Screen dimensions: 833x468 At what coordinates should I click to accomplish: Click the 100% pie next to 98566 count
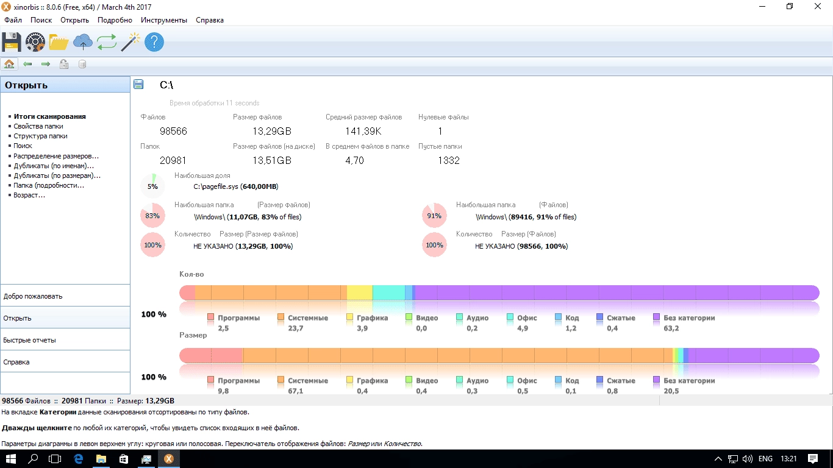click(x=434, y=245)
